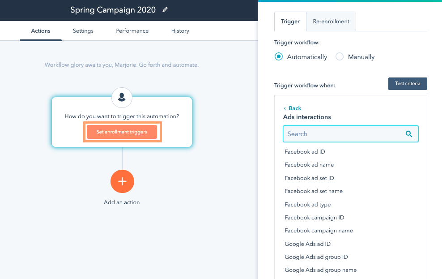Select the Facebook campaign name property

pyautogui.click(x=319, y=231)
